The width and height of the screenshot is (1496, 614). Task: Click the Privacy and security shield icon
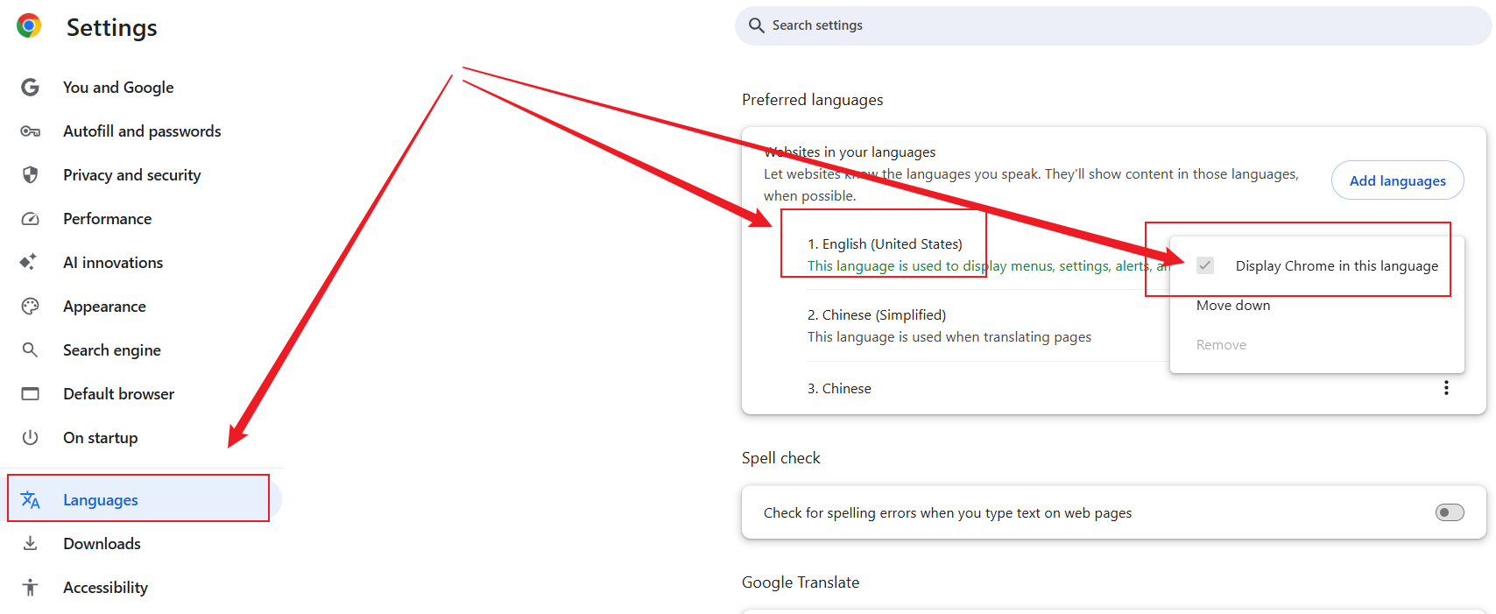click(x=30, y=175)
